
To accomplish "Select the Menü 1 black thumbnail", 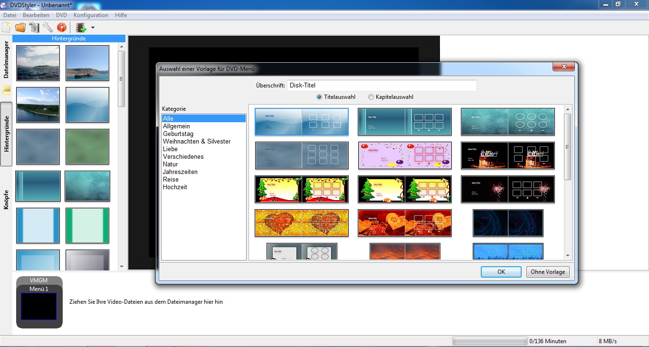I will pos(38,306).
